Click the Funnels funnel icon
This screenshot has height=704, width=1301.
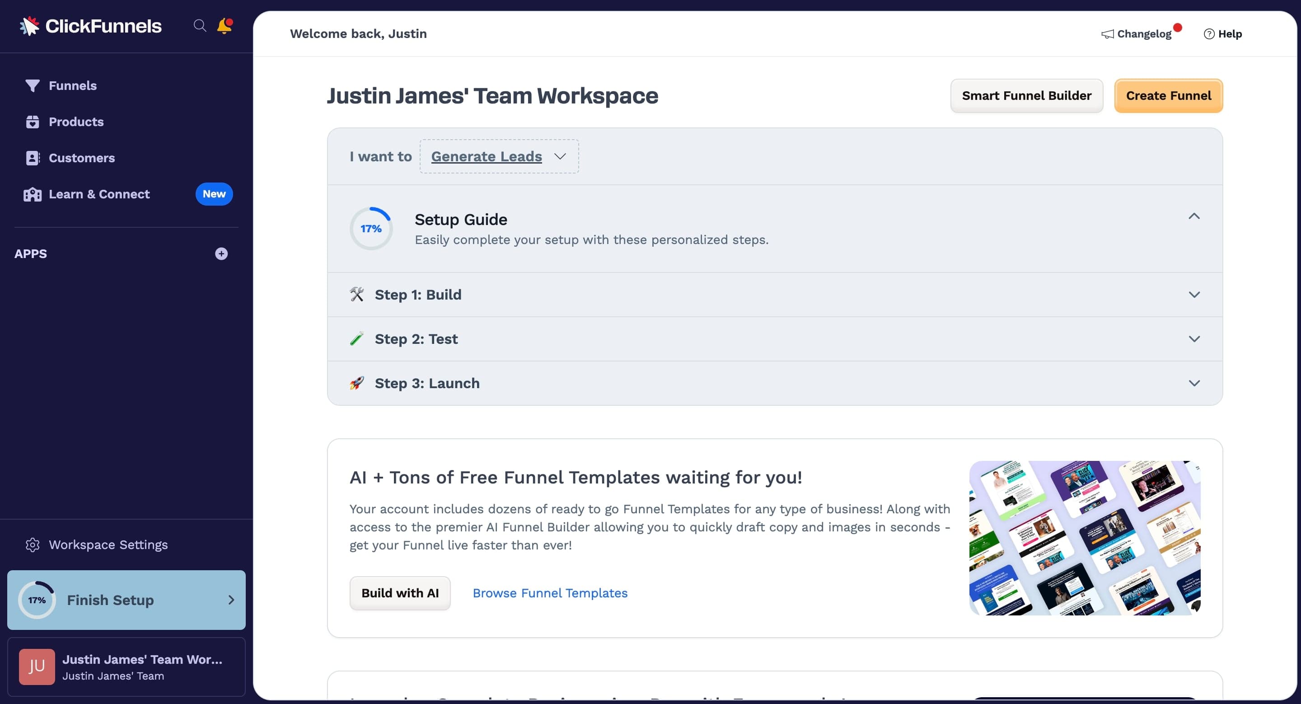click(33, 86)
